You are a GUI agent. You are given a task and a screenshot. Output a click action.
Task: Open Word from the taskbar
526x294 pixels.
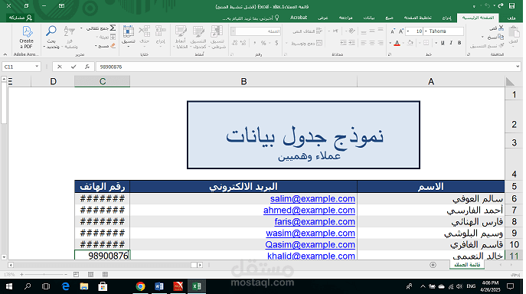tap(159, 286)
